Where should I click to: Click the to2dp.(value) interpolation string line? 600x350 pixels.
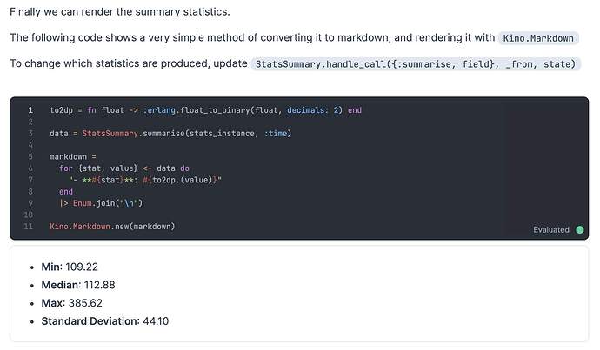[x=145, y=180]
